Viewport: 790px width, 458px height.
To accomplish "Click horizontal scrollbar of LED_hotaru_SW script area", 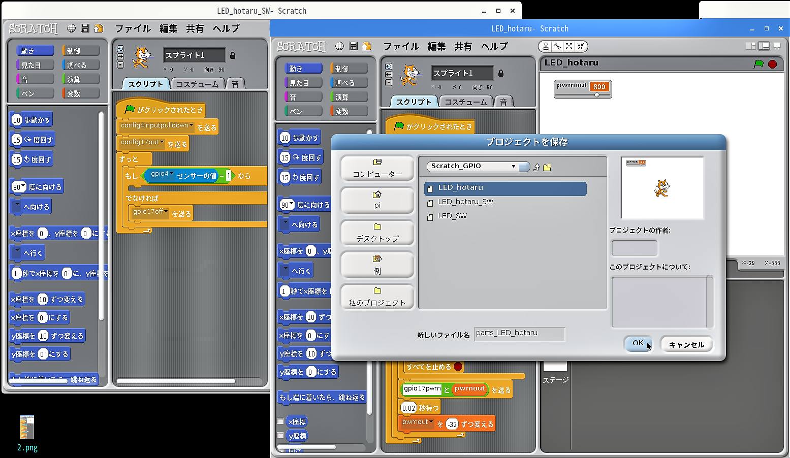I will pyautogui.click(x=176, y=381).
